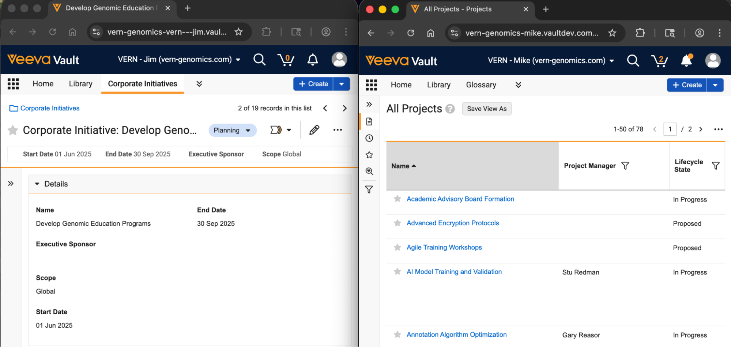Filter the Project Manager column

(625, 166)
